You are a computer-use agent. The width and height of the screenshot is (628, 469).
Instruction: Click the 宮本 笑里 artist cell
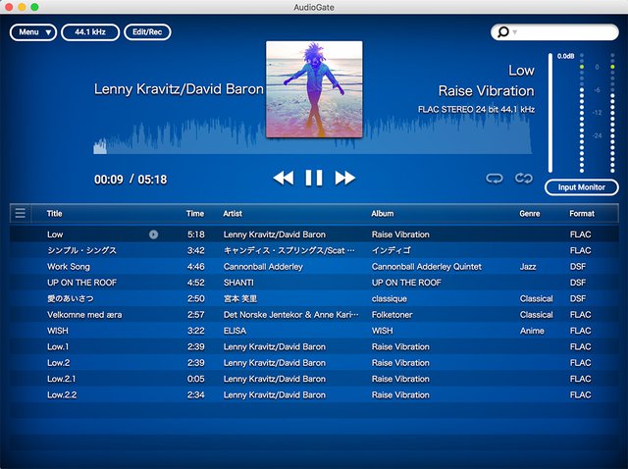click(x=240, y=299)
